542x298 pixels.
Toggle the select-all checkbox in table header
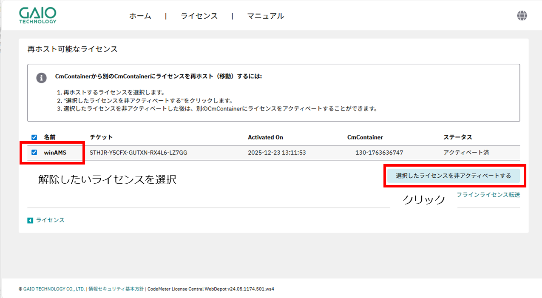pyautogui.click(x=34, y=137)
